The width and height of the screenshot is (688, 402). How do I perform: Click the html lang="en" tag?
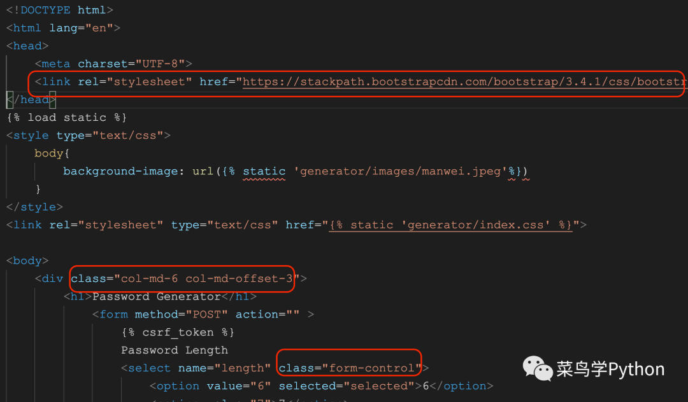click(63, 27)
